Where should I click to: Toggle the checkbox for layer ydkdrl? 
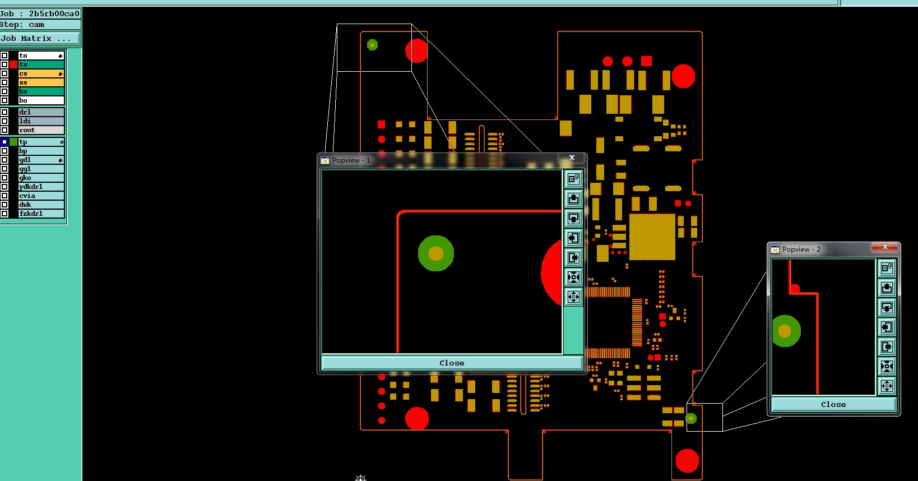point(4,187)
